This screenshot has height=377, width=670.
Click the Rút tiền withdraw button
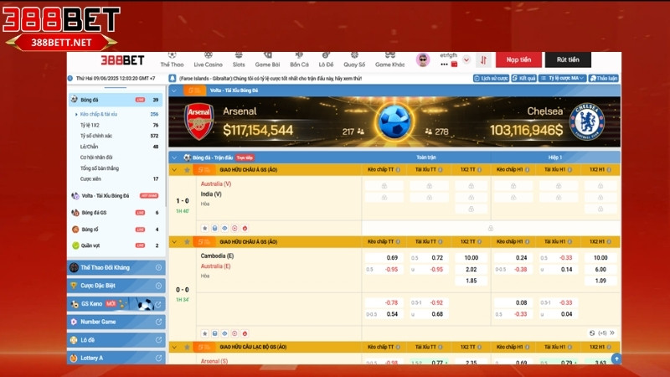pyautogui.click(x=568, y=59)
